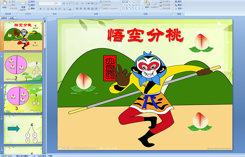Align paragraph text right
245x157 pixels.
[85, 9]
